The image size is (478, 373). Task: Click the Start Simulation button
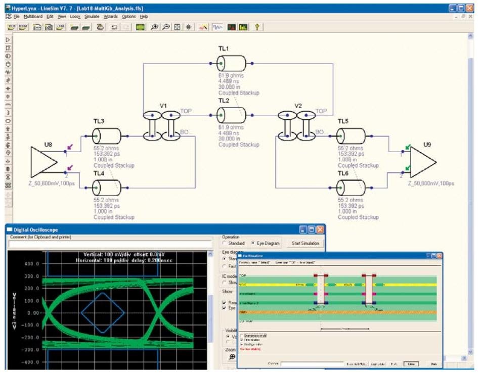coord(306,243)
